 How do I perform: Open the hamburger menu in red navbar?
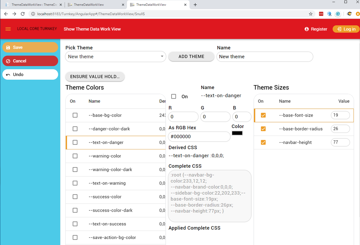pyautogui.click(x=8, y=29)
